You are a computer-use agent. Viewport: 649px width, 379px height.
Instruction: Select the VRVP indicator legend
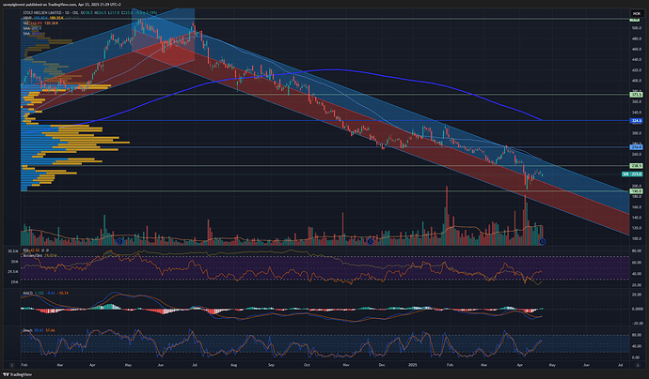(x=27, y=18)
